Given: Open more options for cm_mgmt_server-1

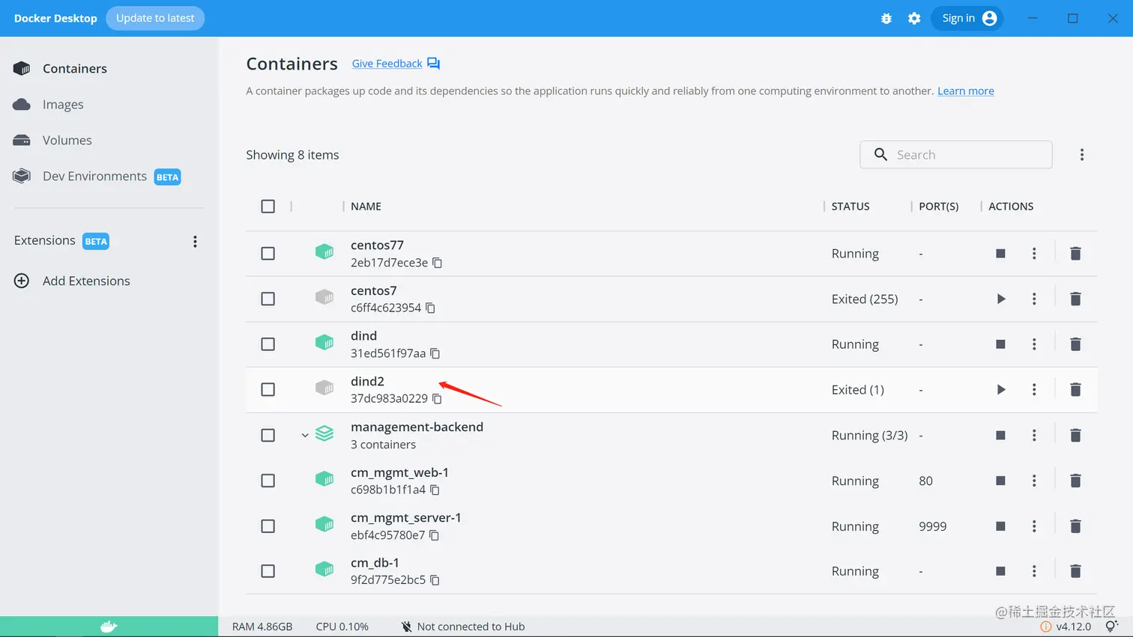Looking at the screenshot, I should (1034, 526).
